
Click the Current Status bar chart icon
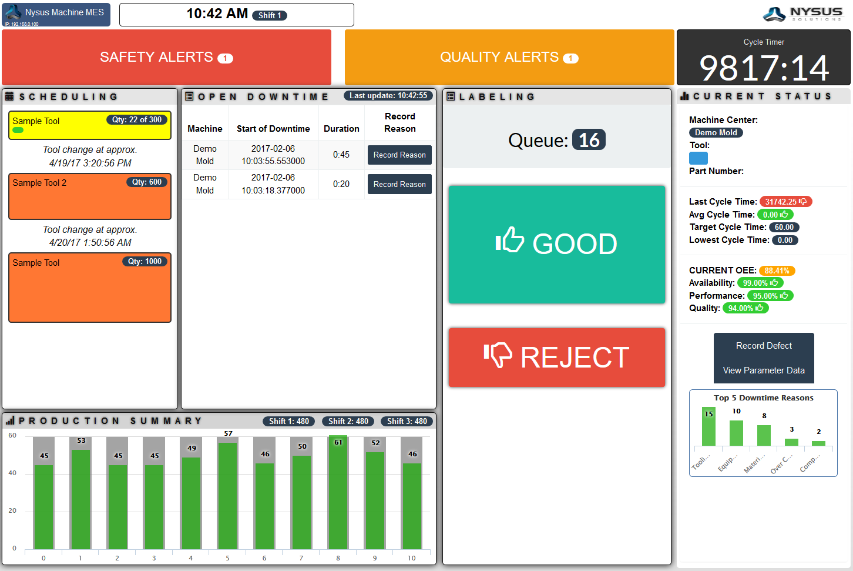684,96
